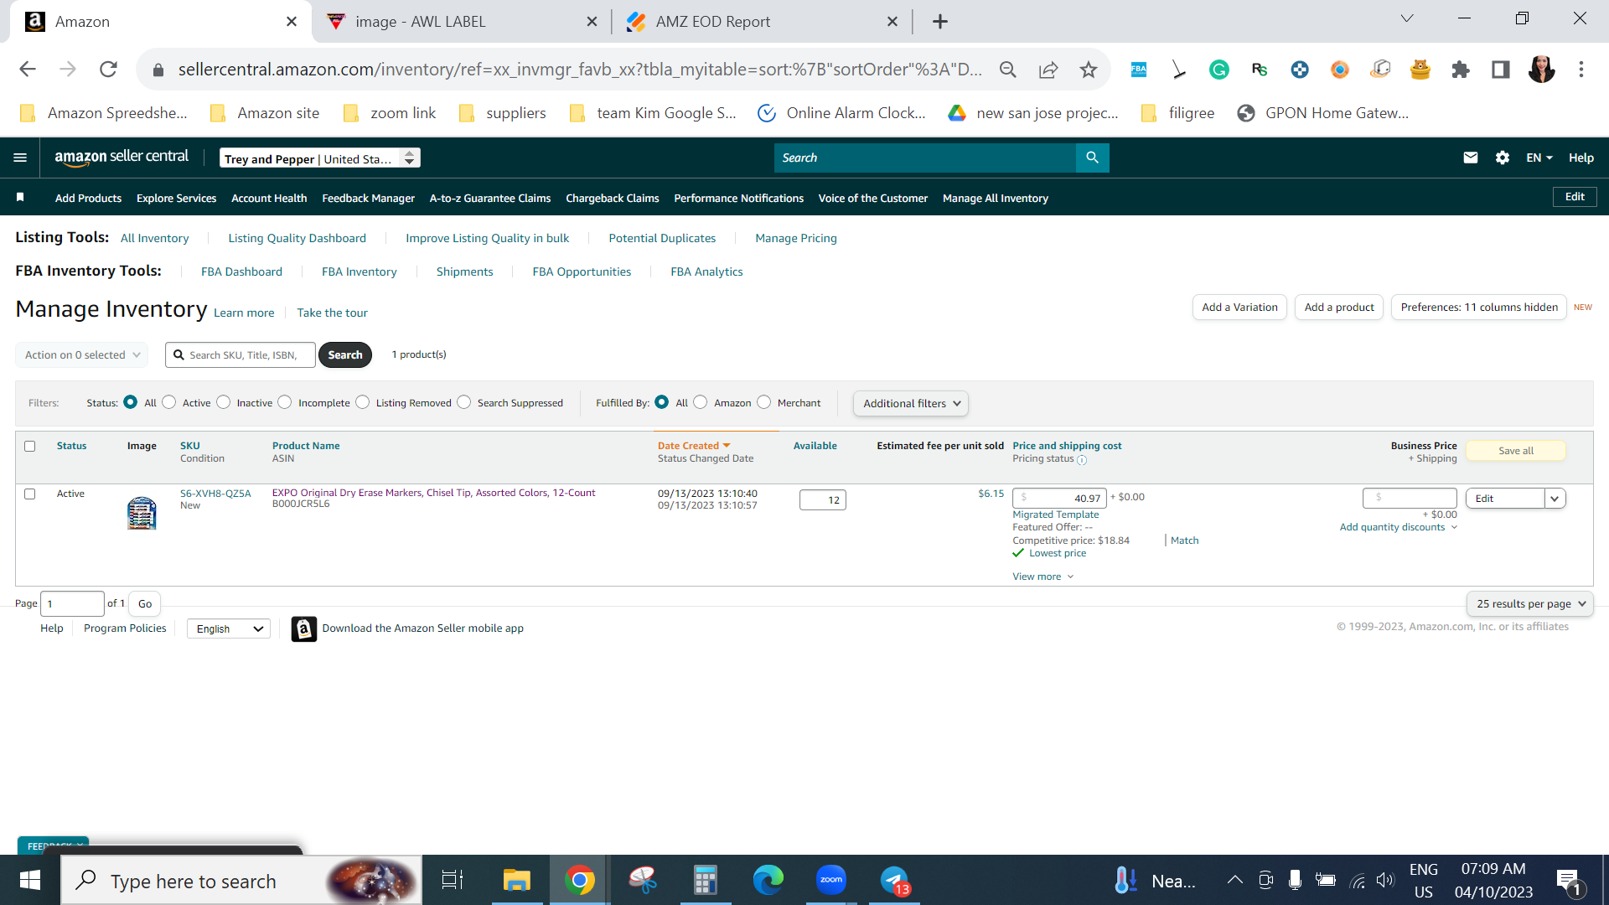Select the Listing Removed filter
Viewport: 1609px width, 905px height.
pos(363,402)
